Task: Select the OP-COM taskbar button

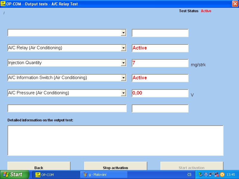Action: pos(56,175)
